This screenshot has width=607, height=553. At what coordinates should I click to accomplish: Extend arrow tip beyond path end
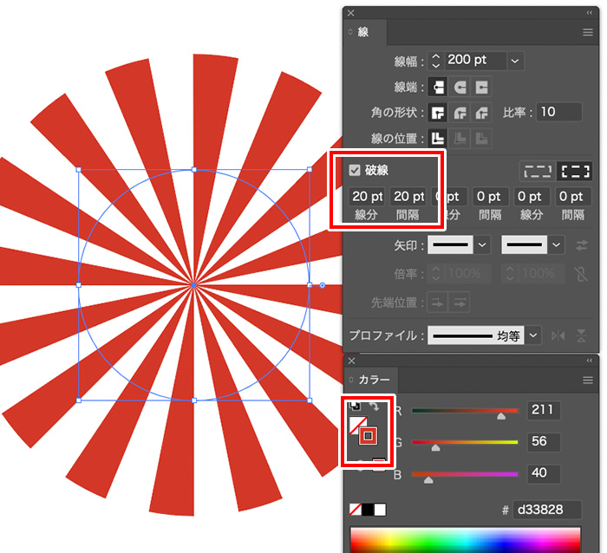pos(438,303)
